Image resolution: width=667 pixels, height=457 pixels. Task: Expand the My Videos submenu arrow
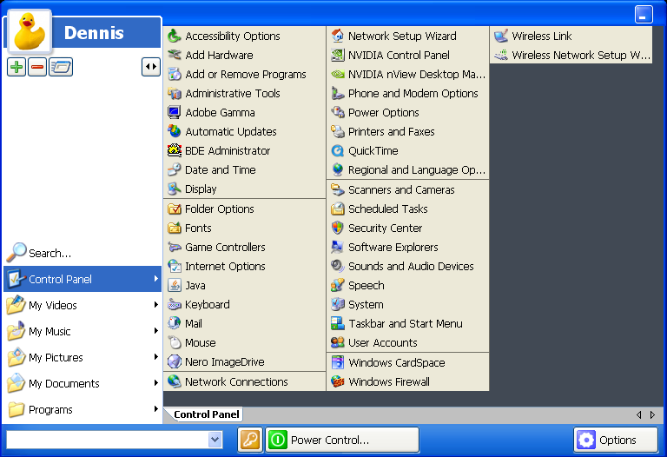click(156, 305)
